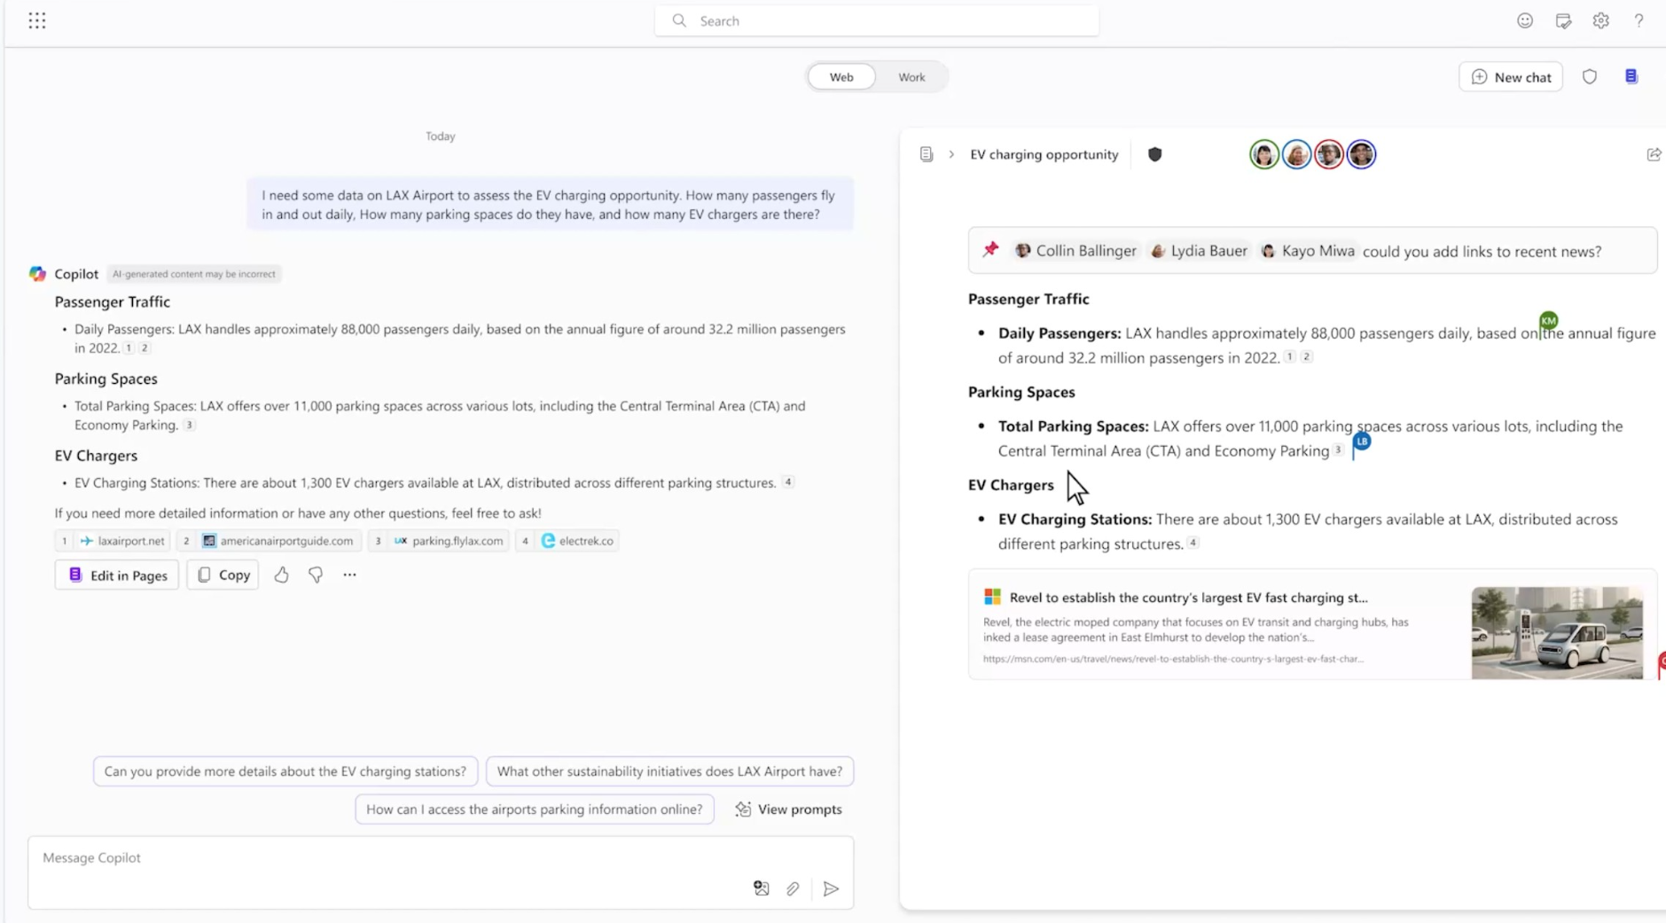The image size is (1666, 923).
Task: Dislike the response with thumbs down
Action: 315,575
